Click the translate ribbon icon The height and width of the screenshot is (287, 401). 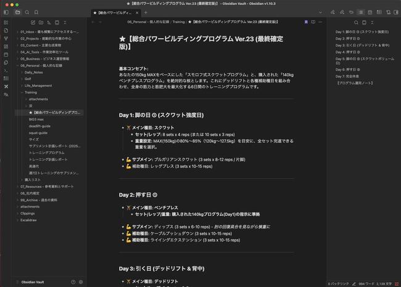(x=6, y=95)
